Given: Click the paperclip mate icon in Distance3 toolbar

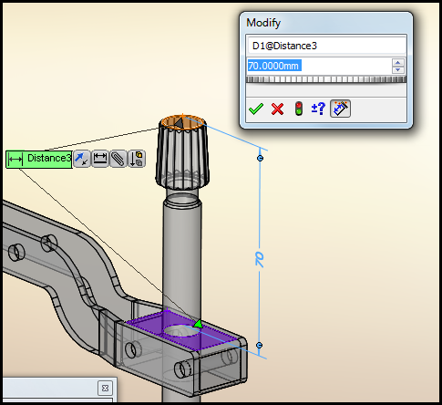Looking at the screenshot, I should coord(118,159).
